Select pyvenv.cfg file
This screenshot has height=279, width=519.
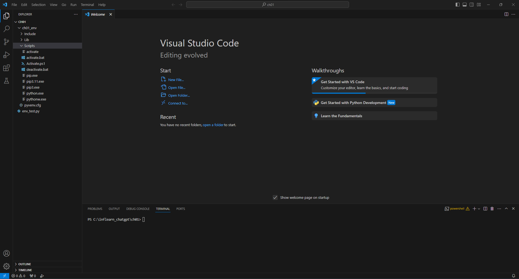click(47, 105)
